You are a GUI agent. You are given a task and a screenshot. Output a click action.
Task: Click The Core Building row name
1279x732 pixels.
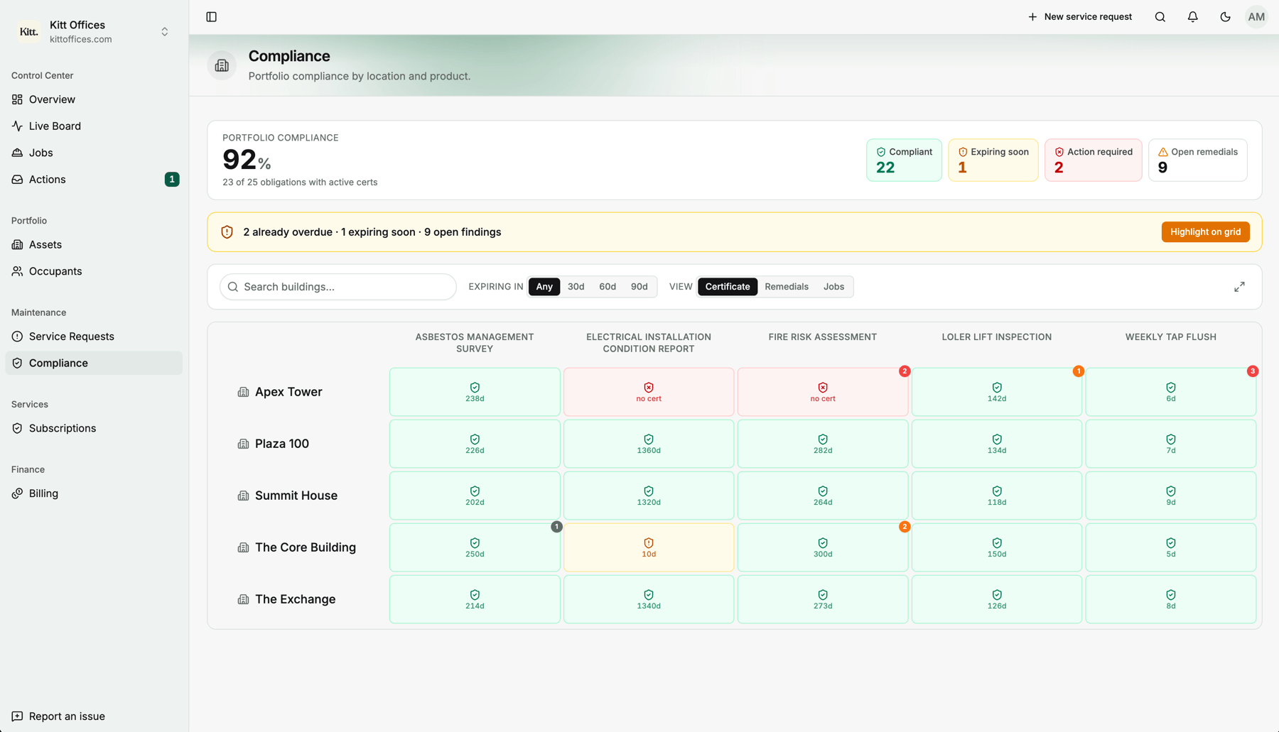pyautogui.click(x=306, y=547)
